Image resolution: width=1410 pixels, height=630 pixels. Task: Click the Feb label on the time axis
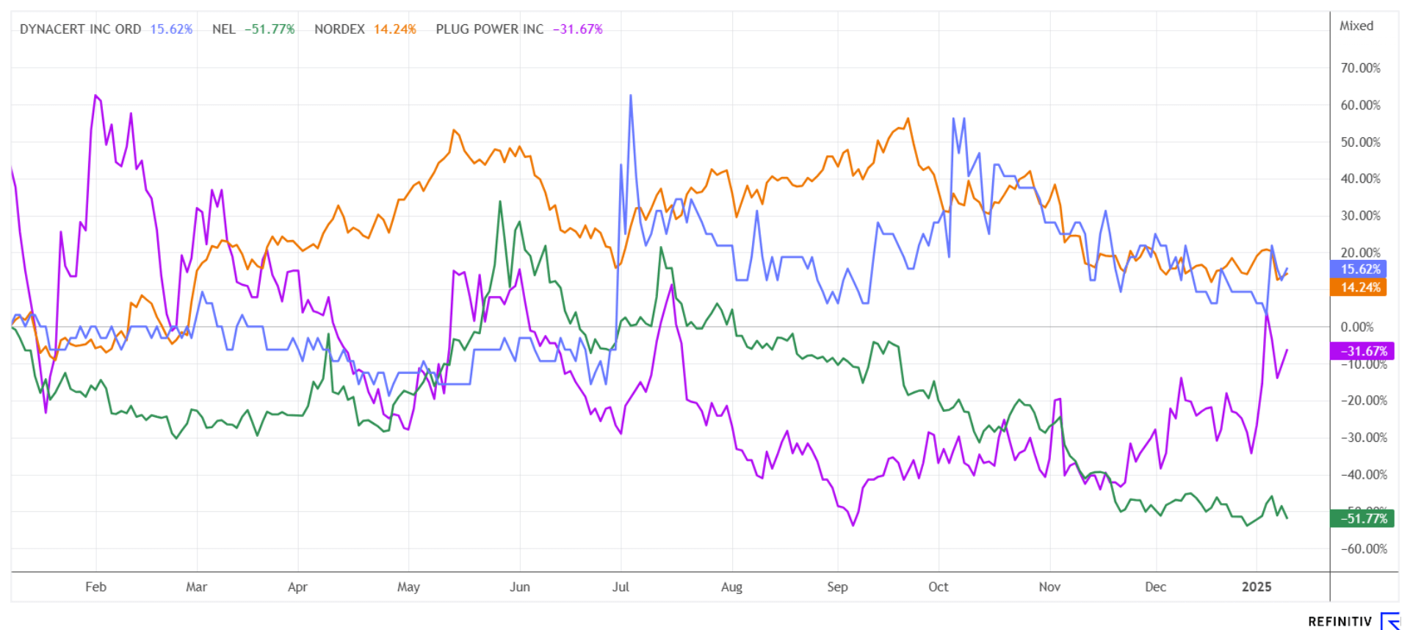point(95,587)
